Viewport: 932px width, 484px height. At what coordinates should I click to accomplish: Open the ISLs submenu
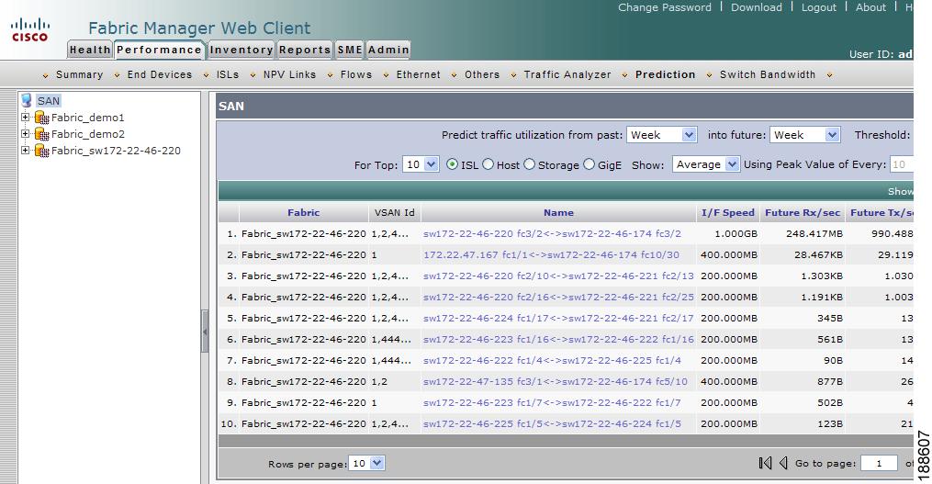click(228, 74)
